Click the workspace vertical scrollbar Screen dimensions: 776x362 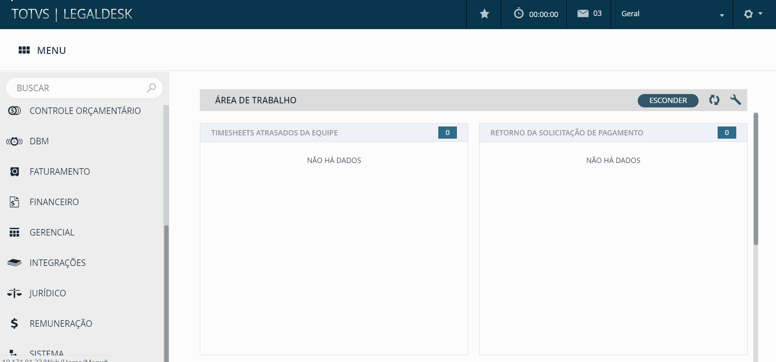pyautogui.click(x=756, y=179)
